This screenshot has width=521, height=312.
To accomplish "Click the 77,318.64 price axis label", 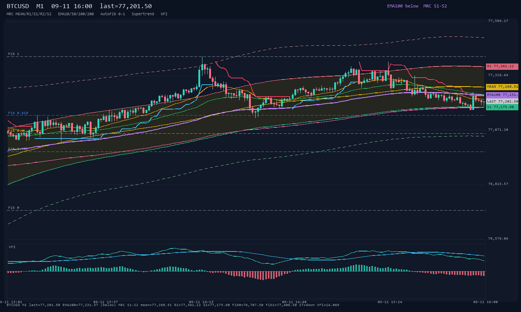I will pyautogui.click(x=498, y=75).
